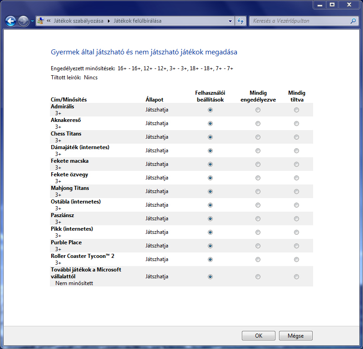Screen dimensions: 363x349
Task: Set Admirális to Mindig engedélyezve
Action: (x=258, y=110)
